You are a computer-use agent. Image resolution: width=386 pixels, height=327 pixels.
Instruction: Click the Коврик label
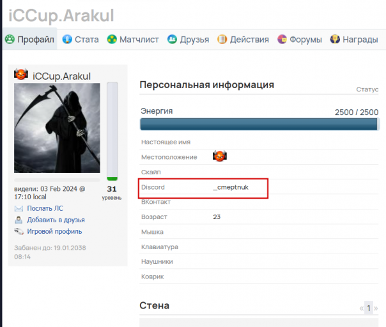152,277
